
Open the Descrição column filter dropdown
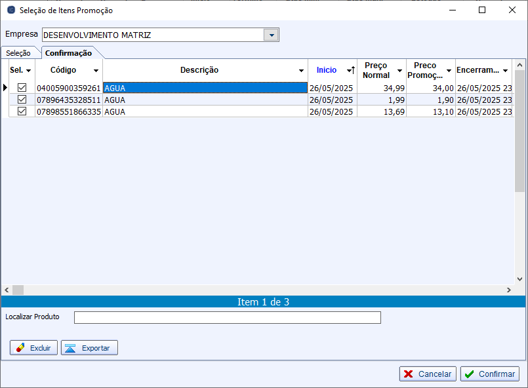(x=301, y=71)
